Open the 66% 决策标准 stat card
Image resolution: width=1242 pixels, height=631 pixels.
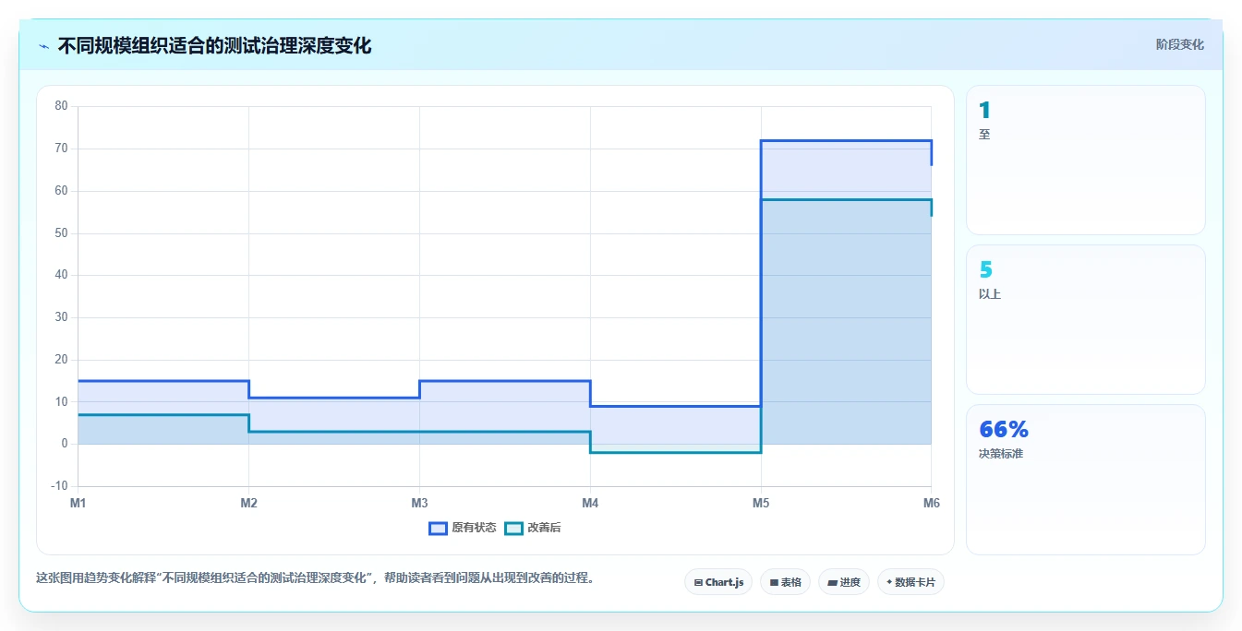pyautogui.click(x=1086, y=480)
